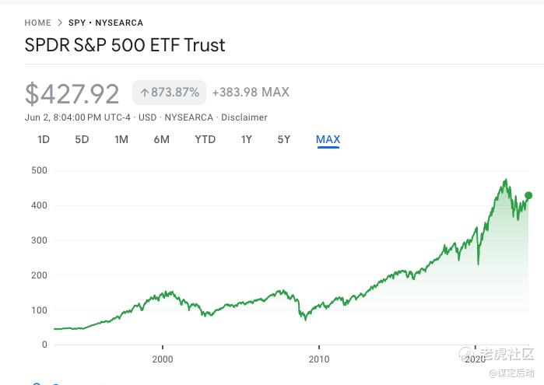Select the 1Y time range tab
Viewport: 544px width, 385px height.
click(x=246, y=139)
